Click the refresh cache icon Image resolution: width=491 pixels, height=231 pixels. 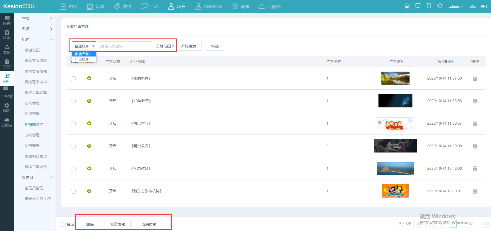point(440,6)
